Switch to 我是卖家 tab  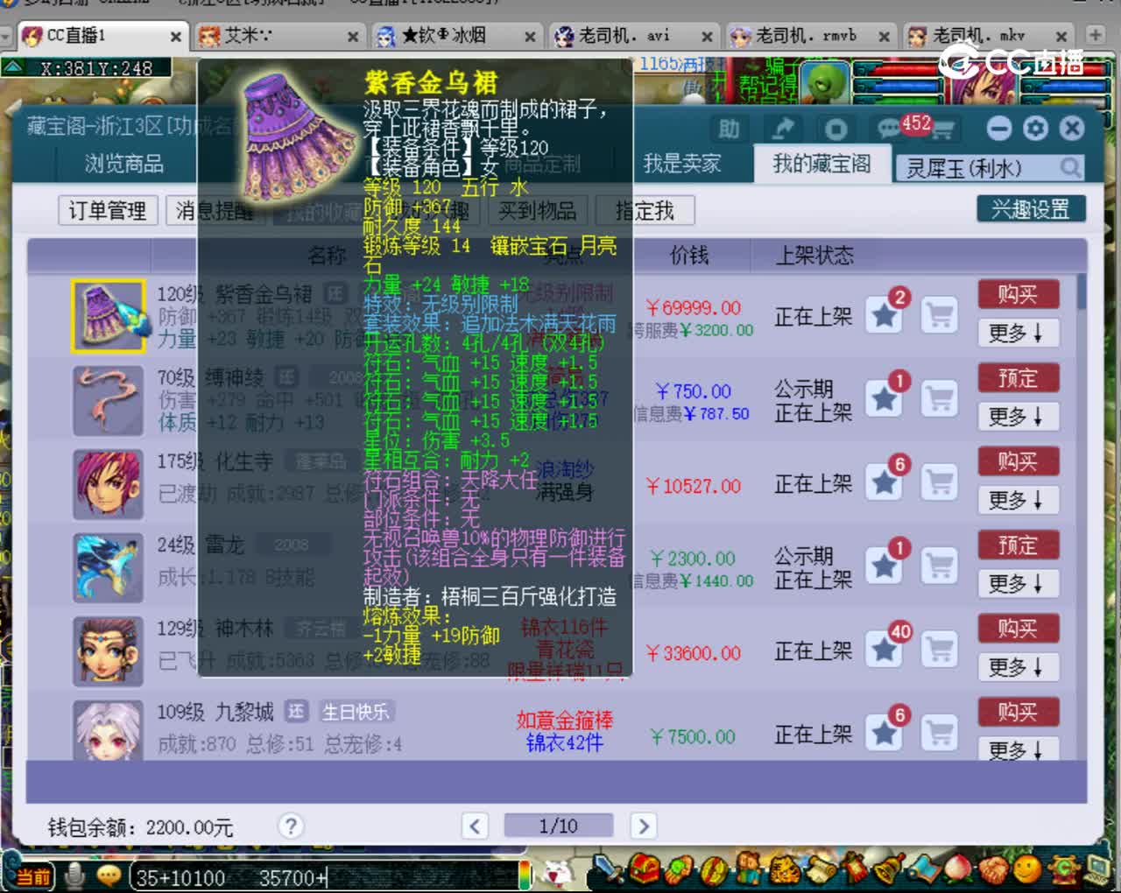[682, 164]
